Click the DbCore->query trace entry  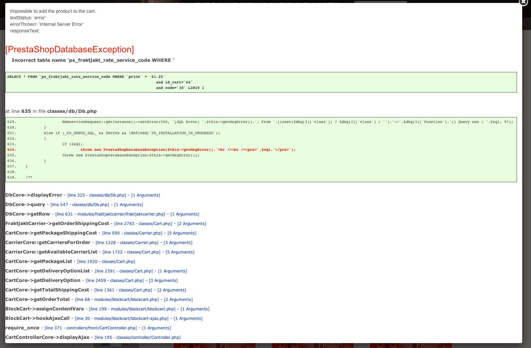click(25, 205)
